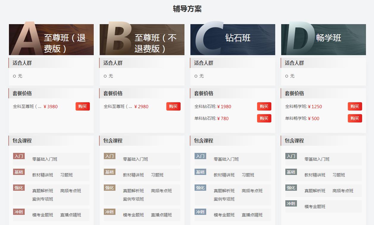The image size is (374, 225).
Task: Click the 基础 tag in plan A
Action: (x=19, y=172)
